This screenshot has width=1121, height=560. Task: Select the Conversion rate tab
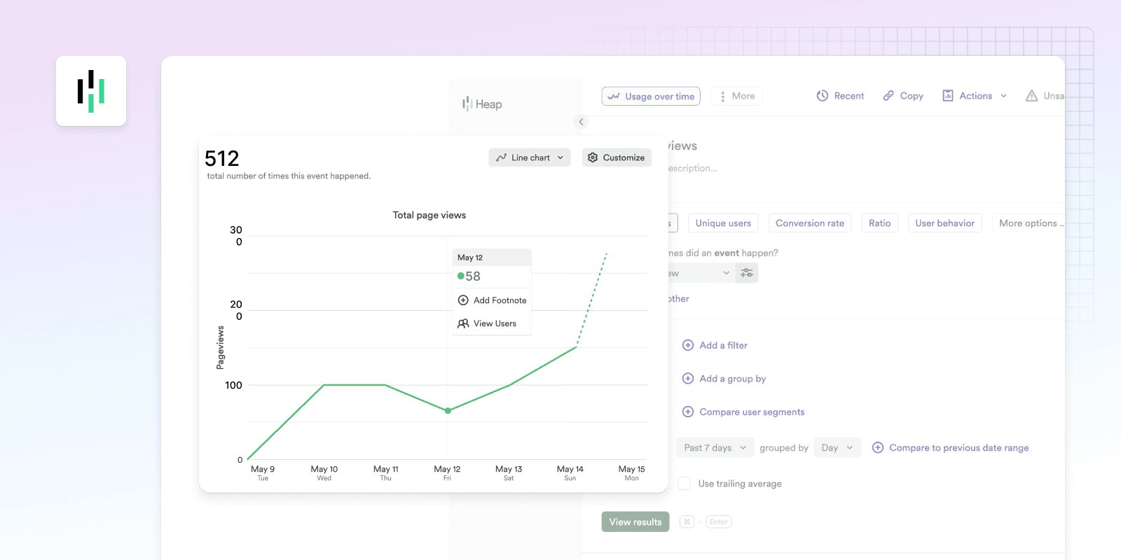[810, 223]
